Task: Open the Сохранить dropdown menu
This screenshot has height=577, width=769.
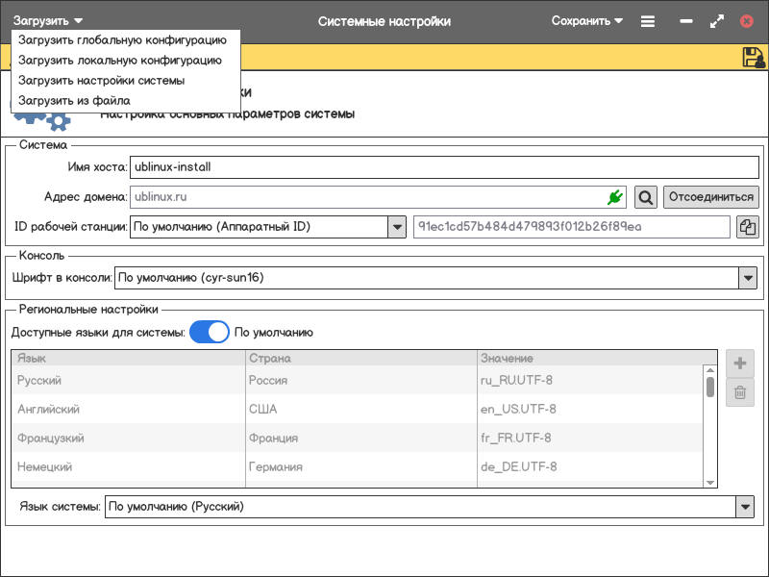Action: tap(586, 21)
